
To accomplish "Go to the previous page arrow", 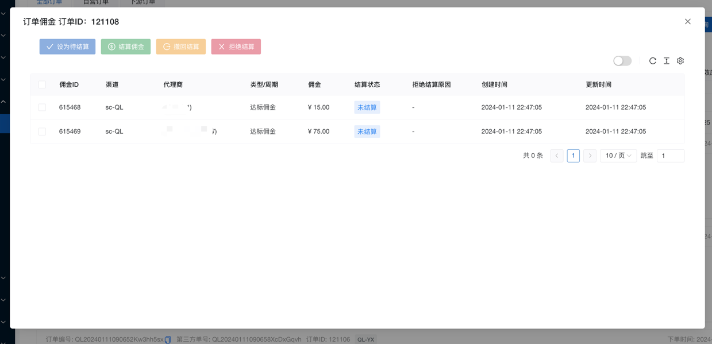I will 557,156.
